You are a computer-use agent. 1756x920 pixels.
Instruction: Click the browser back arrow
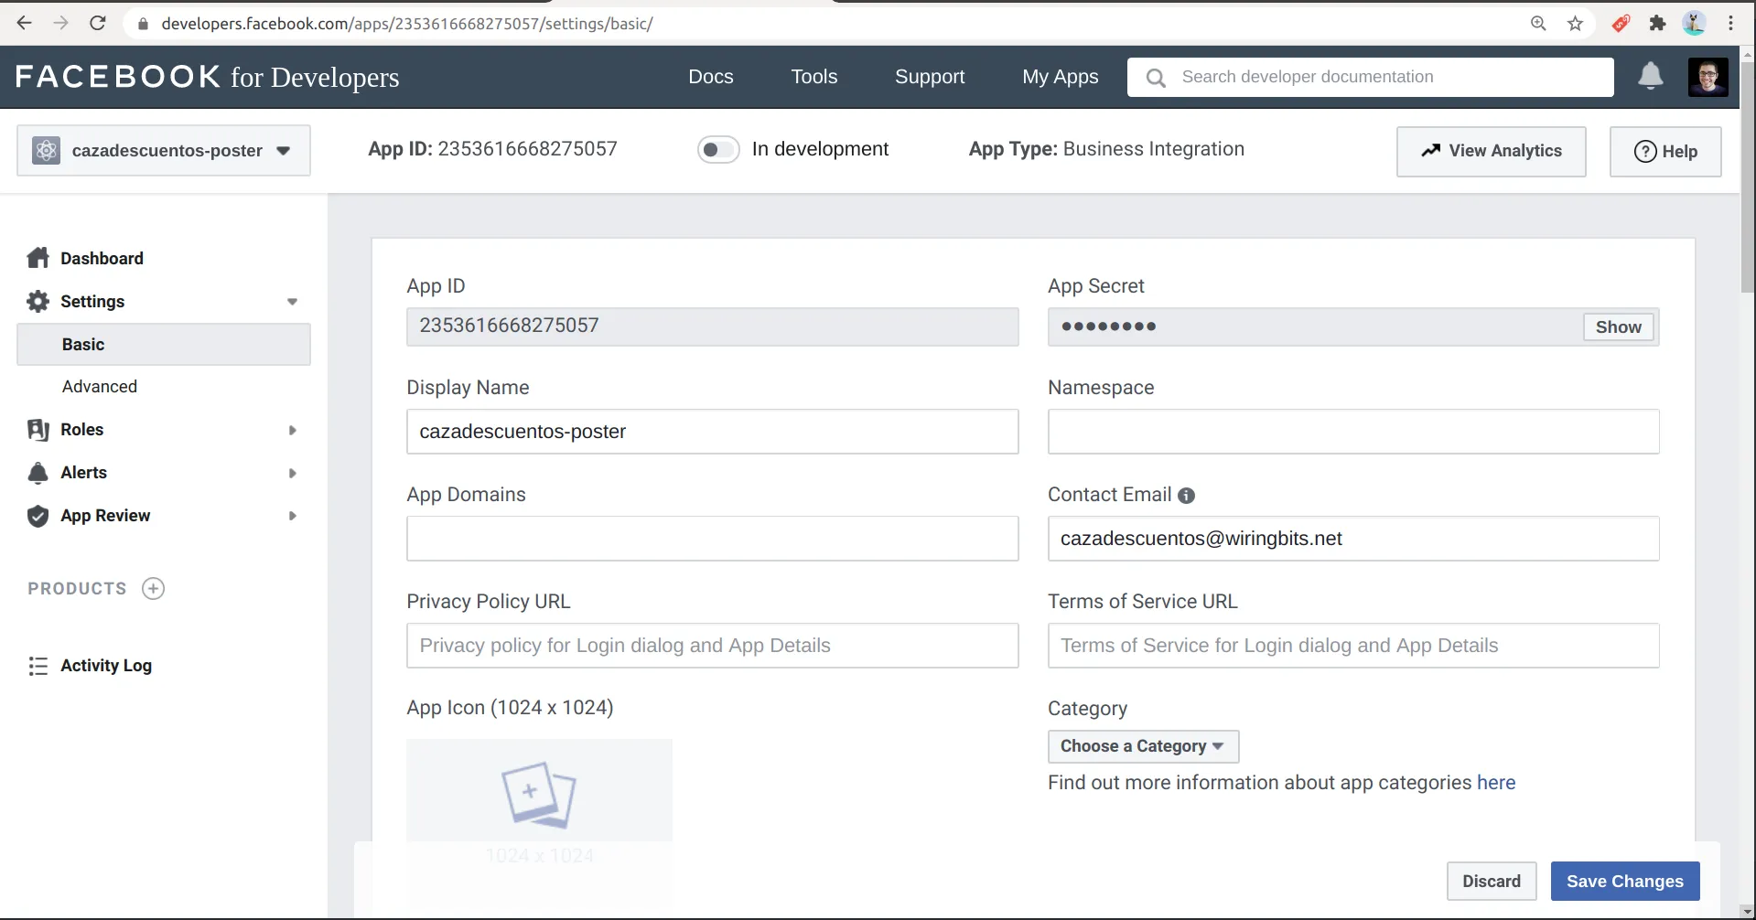(25, 23)
